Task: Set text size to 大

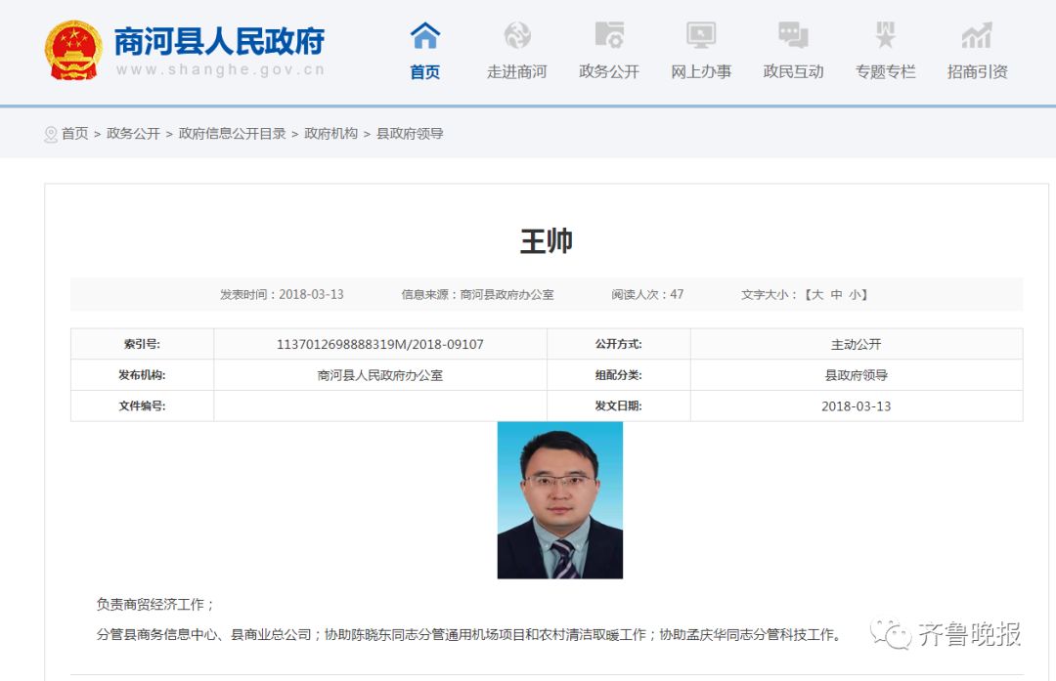Action: coord(817,294)
